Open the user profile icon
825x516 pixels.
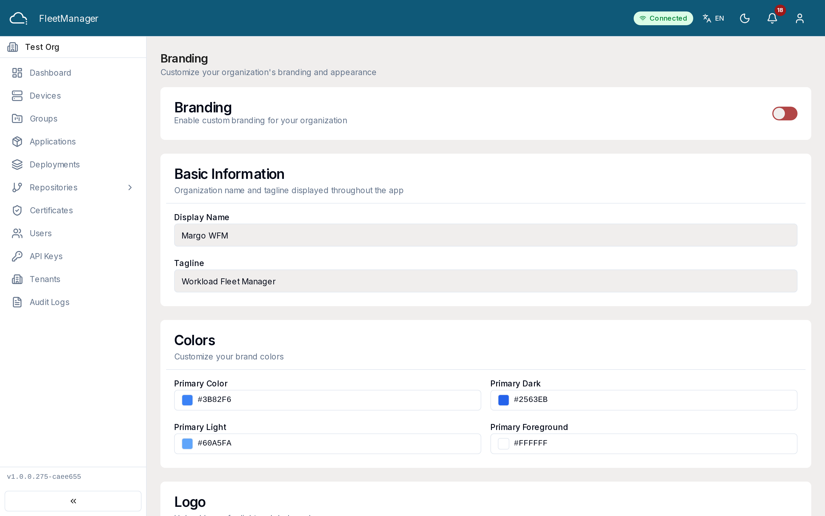click(x=800, y=18)
